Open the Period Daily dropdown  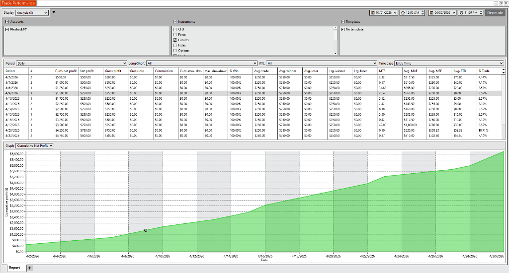pyautogui.click(x=72, y=63)
